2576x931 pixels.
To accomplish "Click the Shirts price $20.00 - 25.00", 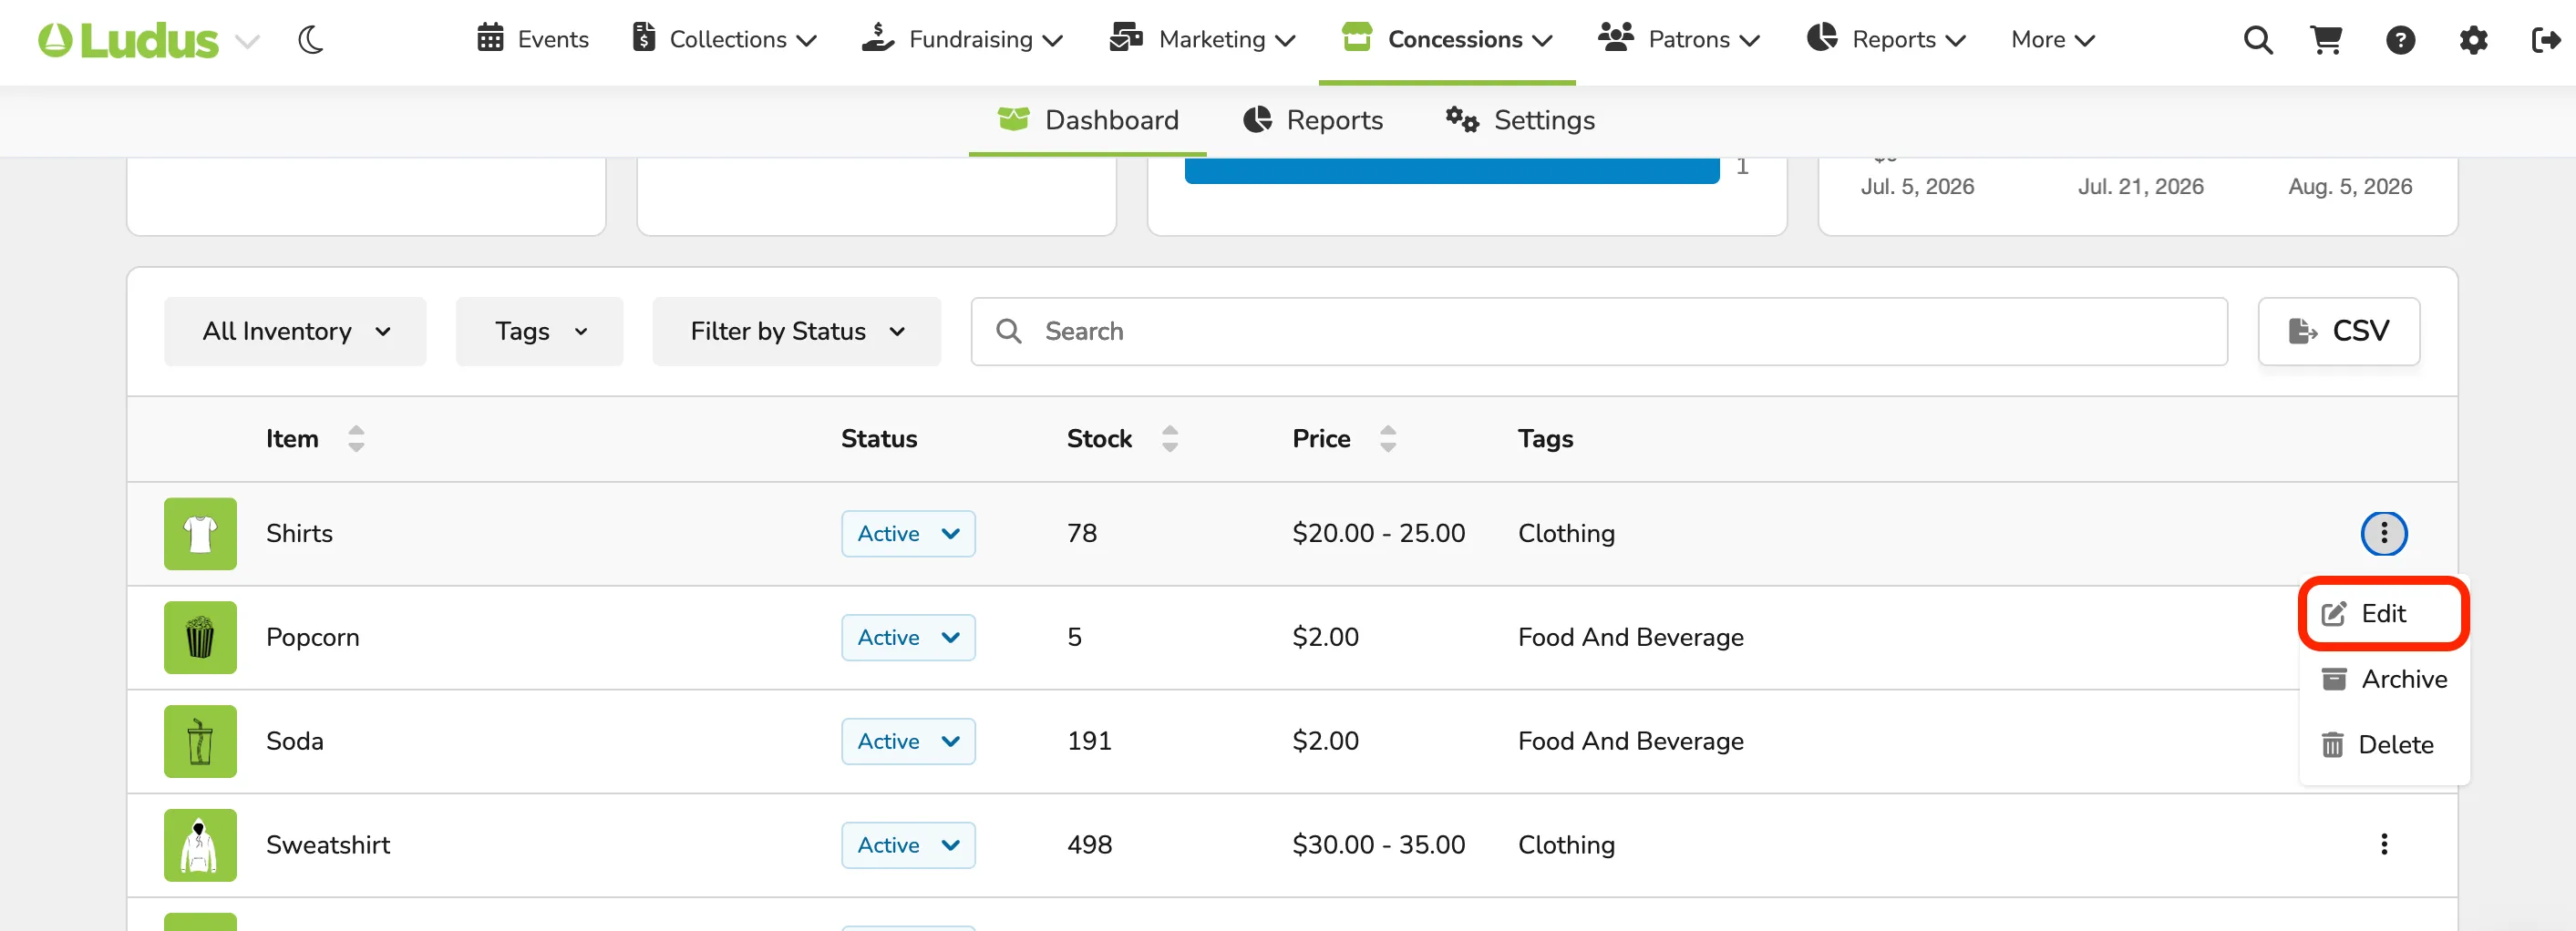I will [x=1379, y=534].
